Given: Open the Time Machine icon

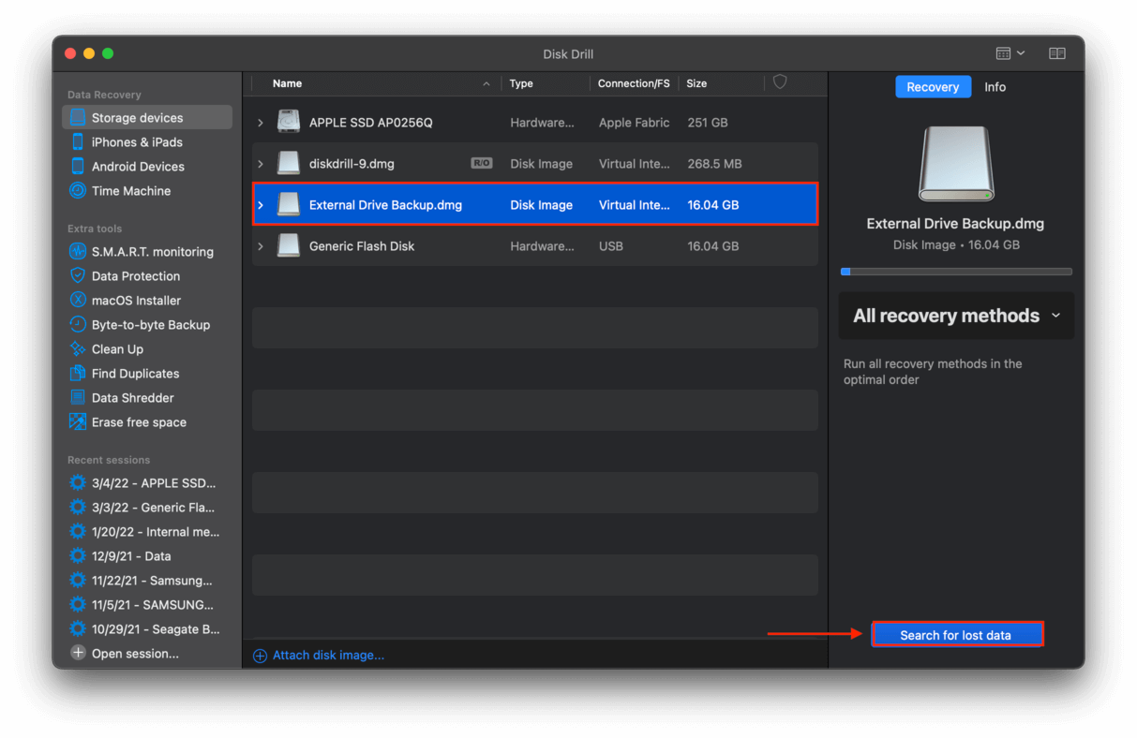Looking at the screenshot, I should pos(78,191).
